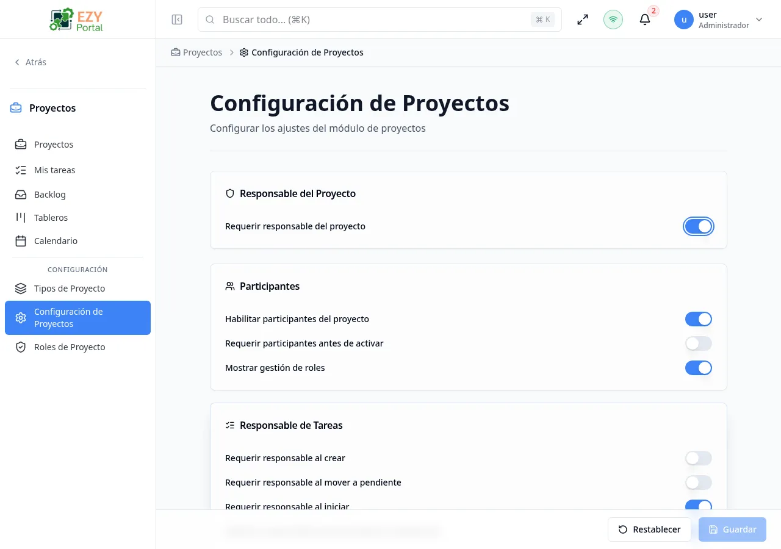Image resolution: width=781 pixels, height=549 pixels.
Task: Go back via Atrás
Action: coord(31,62)
